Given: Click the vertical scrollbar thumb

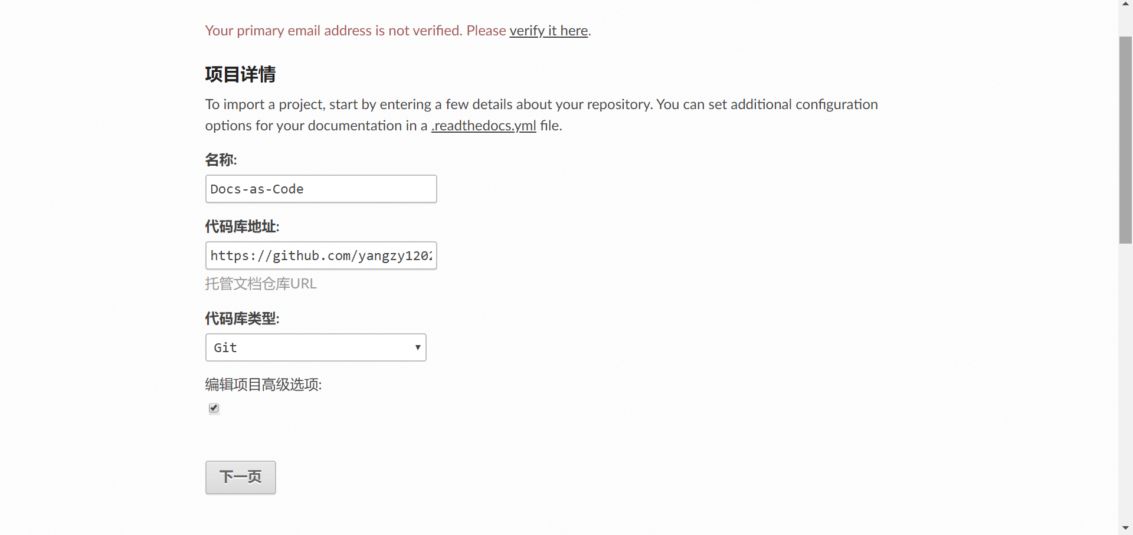Looking at the screenshot, I should click(1125, 140).
